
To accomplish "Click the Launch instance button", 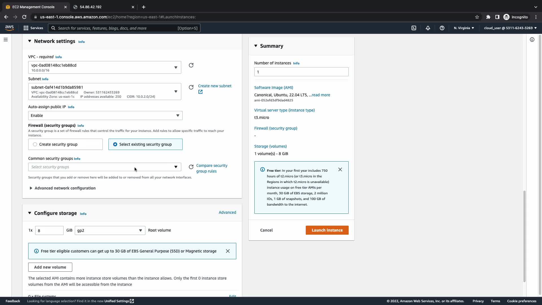I will [x=327, y=230].
